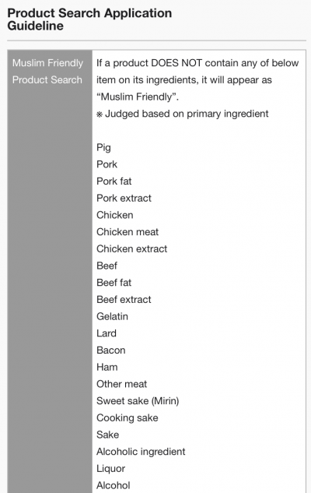Click the Liquor entry
The width and height of the screenshot is (311, 493).
[x=110, y=469]
